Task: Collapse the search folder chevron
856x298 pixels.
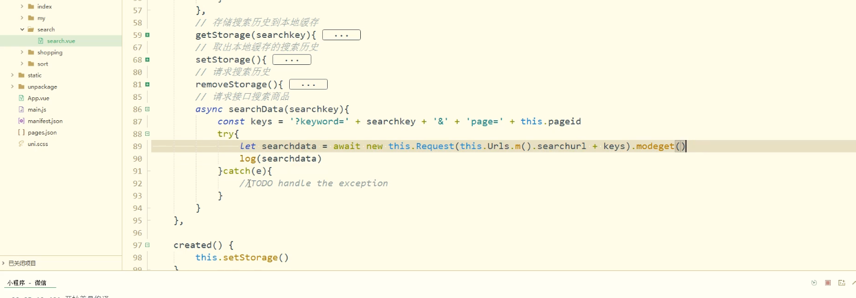Action: pos(22,29)
